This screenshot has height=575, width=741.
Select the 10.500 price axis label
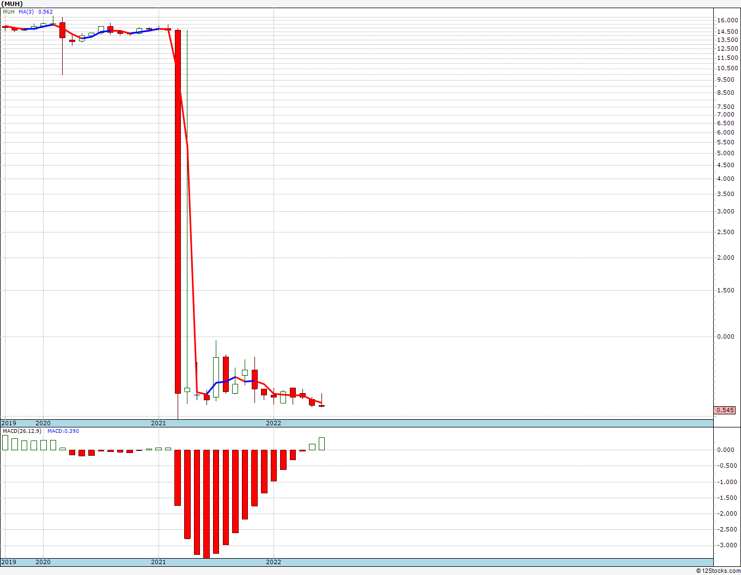[x=728, y=68]
